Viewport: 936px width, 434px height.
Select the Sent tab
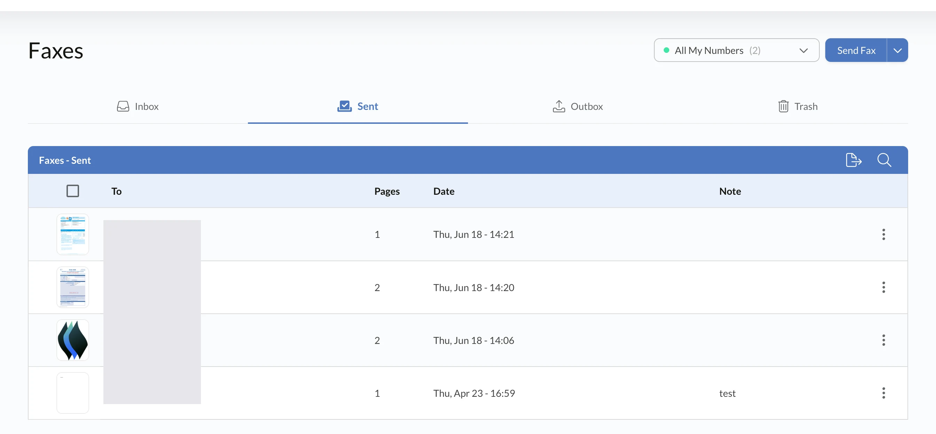[358, 106]
